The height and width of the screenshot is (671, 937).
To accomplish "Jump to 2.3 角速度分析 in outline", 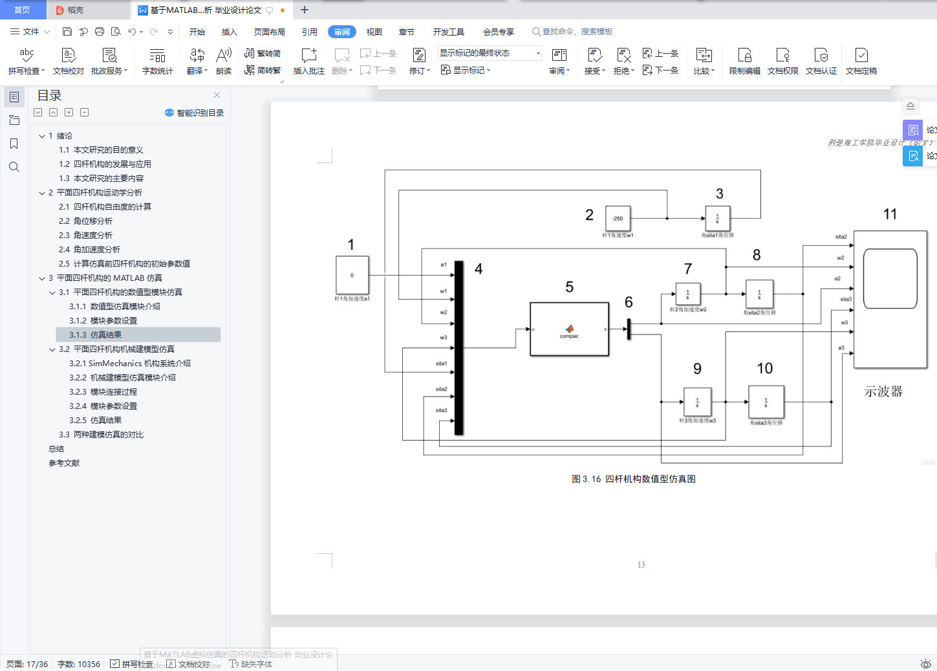I will 85,236.
